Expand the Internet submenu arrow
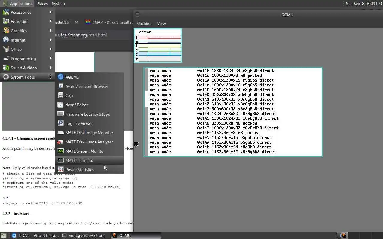The width and height of the screenshot is (383, 239). [x=51, y=40]
